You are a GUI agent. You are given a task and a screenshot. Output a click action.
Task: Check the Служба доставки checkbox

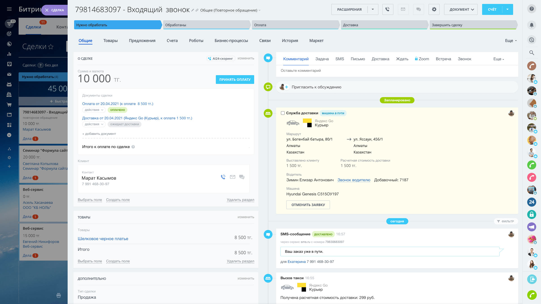[283, 113]
